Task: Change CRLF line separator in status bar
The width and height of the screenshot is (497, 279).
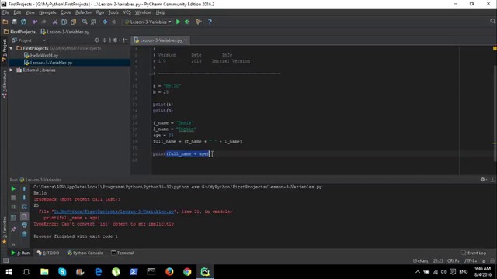Action: [454, 261]
